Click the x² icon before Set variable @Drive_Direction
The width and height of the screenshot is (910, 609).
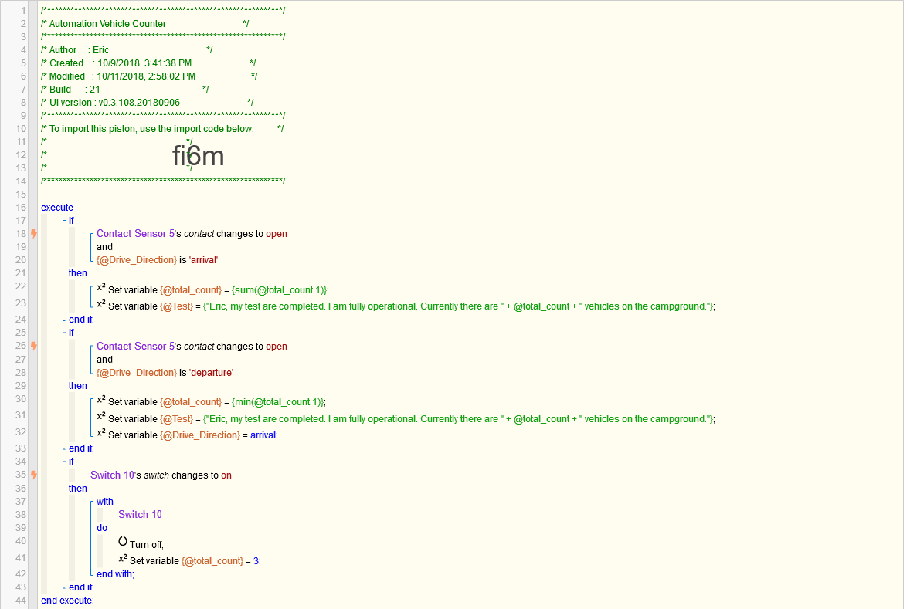click(x=101, y=433)
